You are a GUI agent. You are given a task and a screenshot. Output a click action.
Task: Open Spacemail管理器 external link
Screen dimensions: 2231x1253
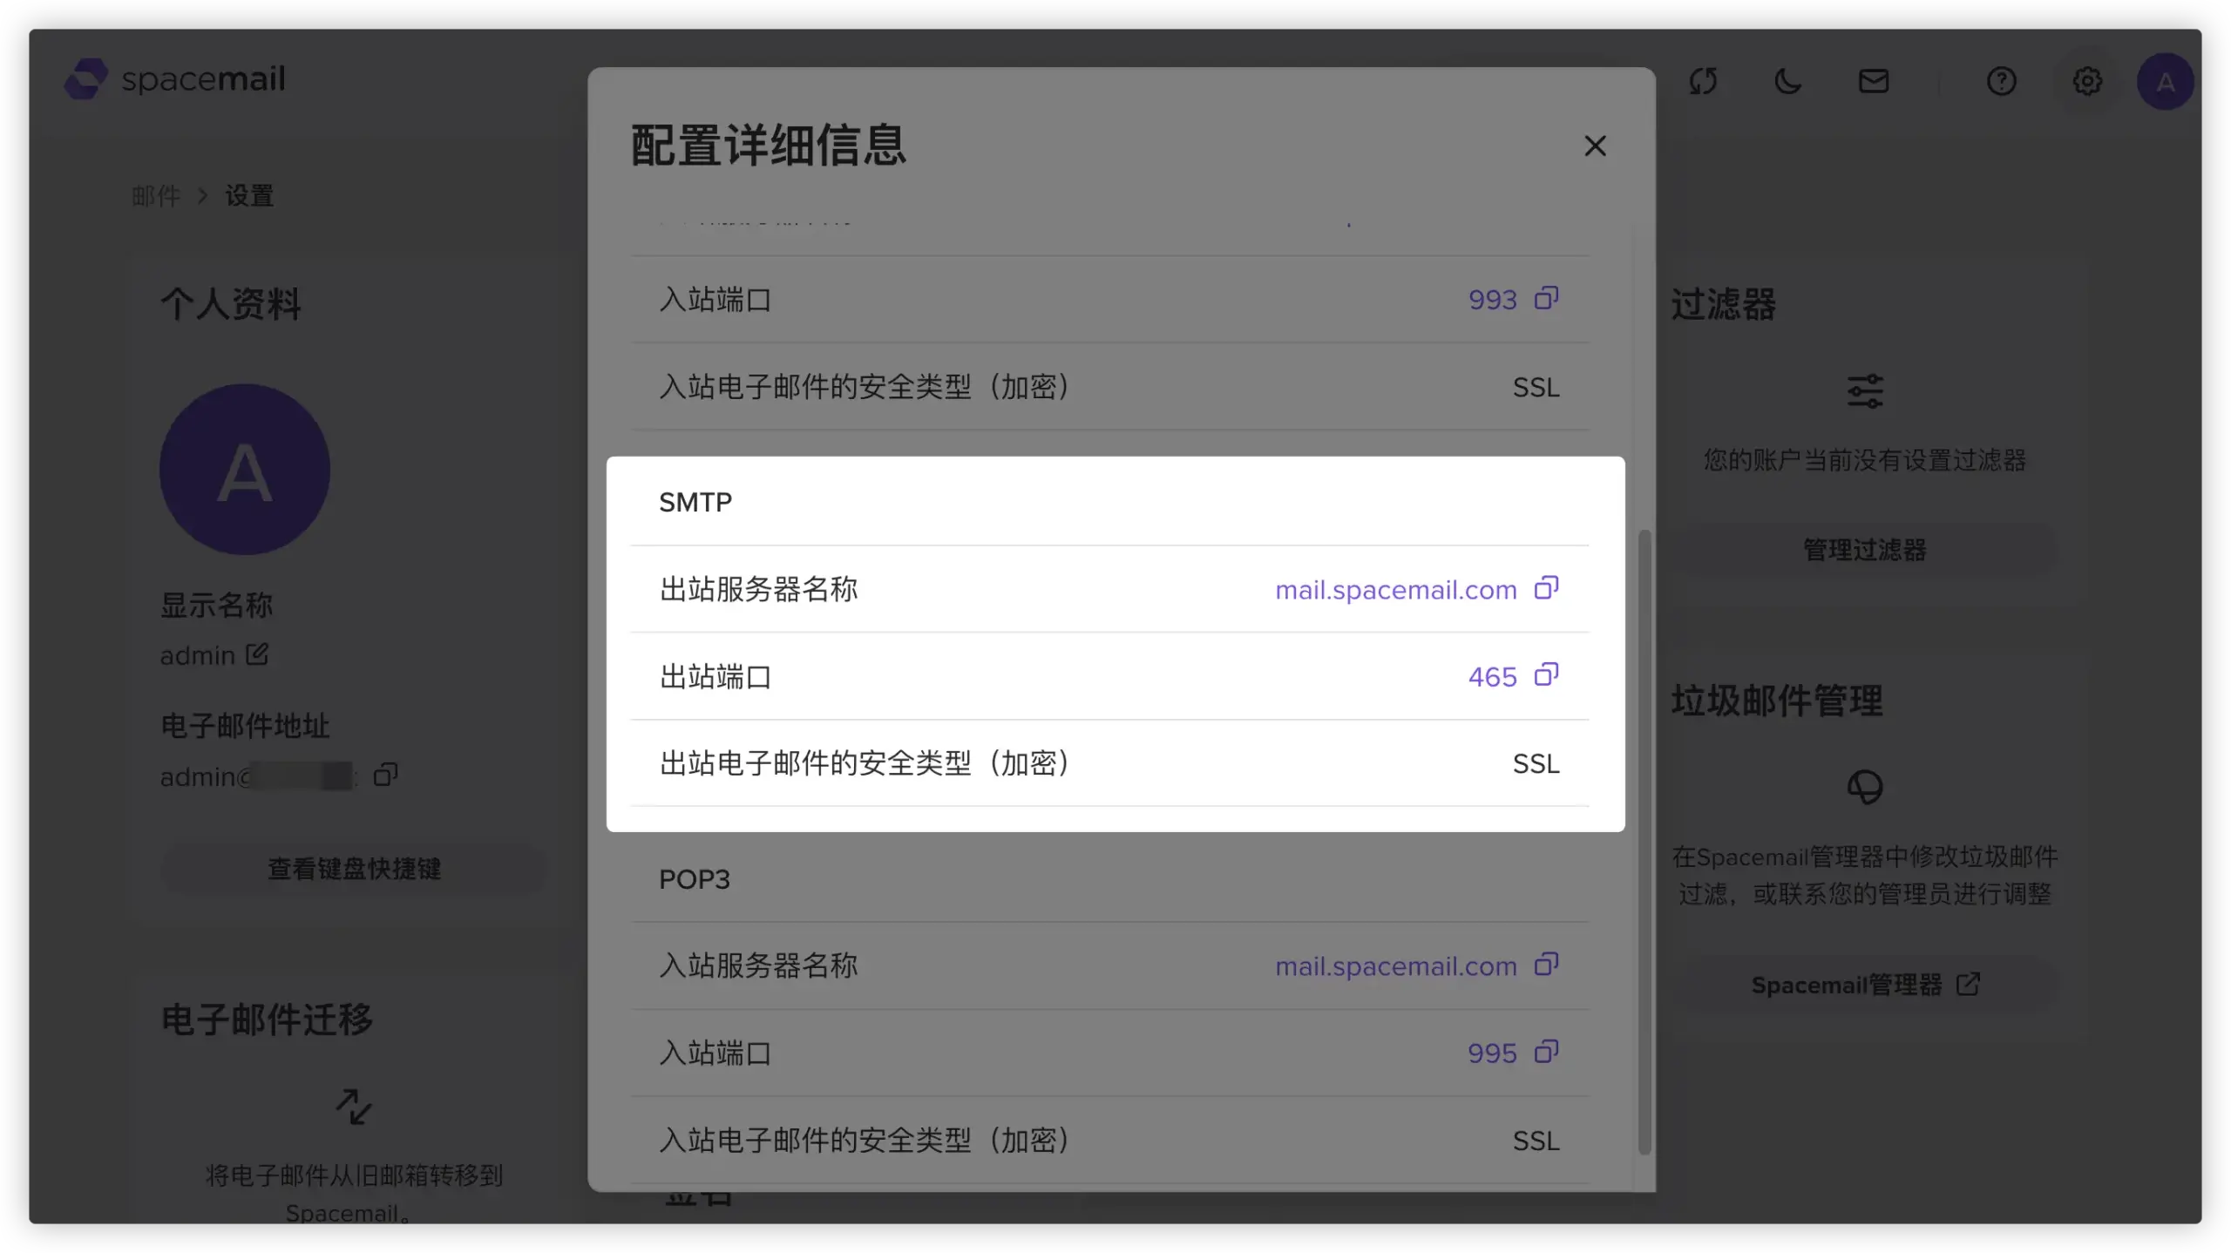click(x=1864, y=985)
